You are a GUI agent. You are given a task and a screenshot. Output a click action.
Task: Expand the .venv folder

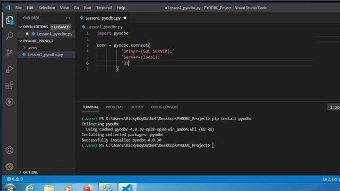coord(24,48)
